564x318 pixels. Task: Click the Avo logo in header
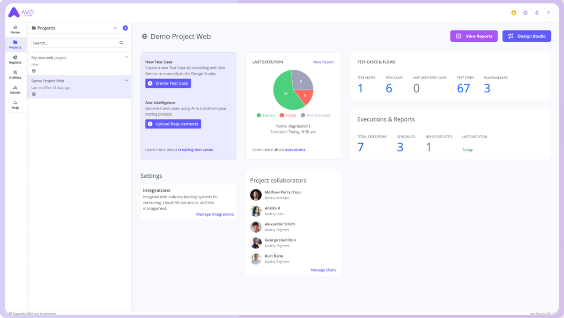coord(21,13)
